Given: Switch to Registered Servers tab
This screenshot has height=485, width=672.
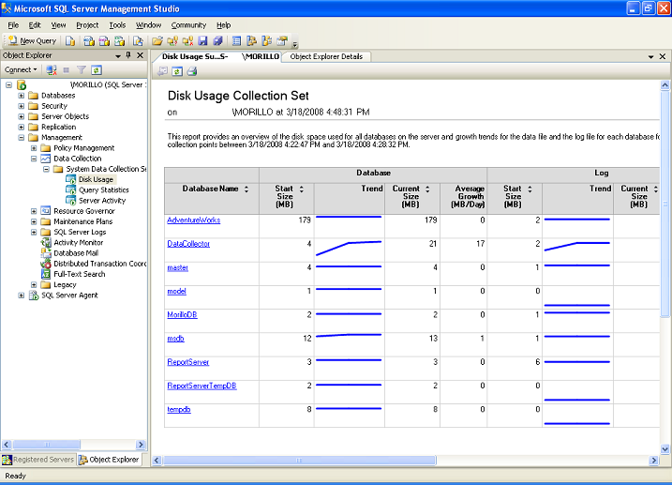Looking at the screenshot, I should tap(38, 460).
